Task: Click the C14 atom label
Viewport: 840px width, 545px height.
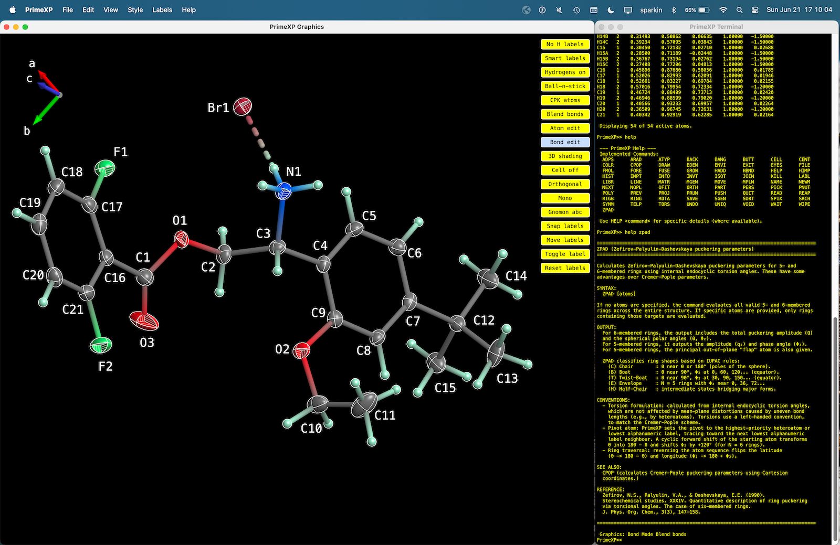Action: click(516, 276)
